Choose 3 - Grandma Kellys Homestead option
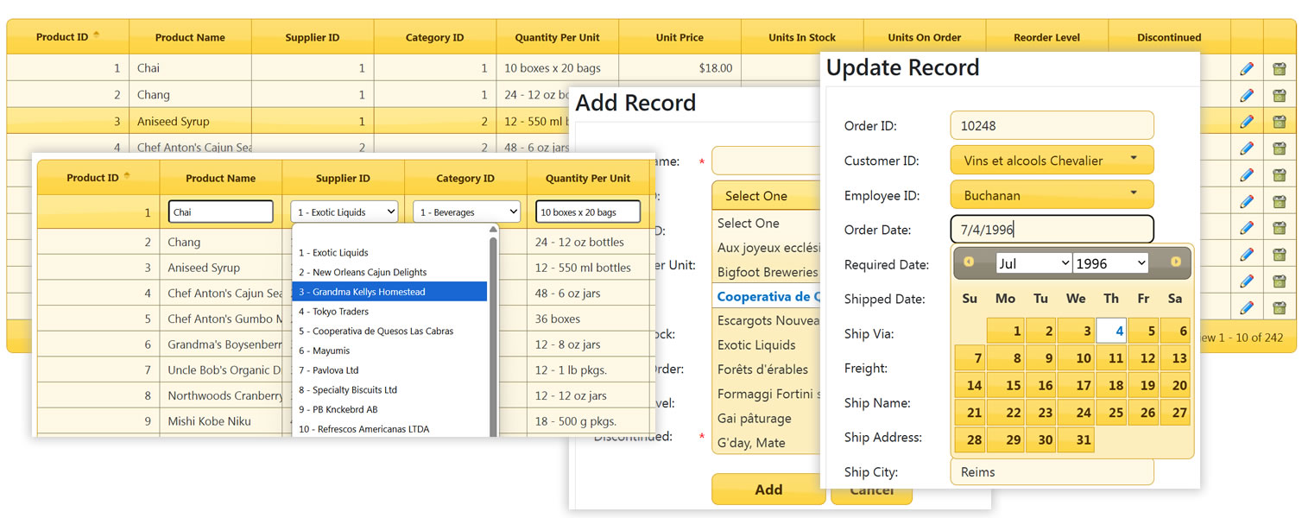This screenshot has height=518, width=1302. pos(389,292)
